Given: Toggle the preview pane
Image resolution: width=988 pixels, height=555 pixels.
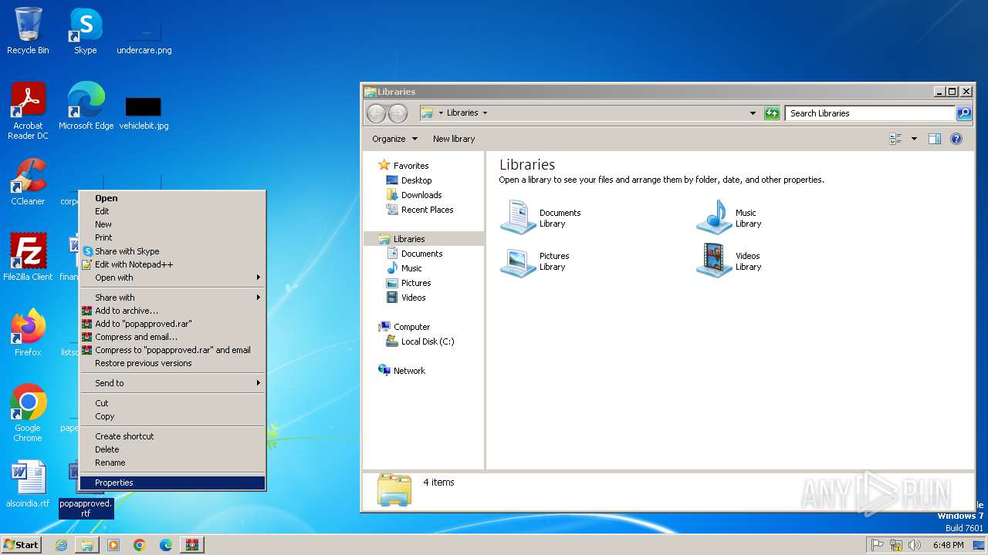Looking at the screenshot, I should pos(935,139).
